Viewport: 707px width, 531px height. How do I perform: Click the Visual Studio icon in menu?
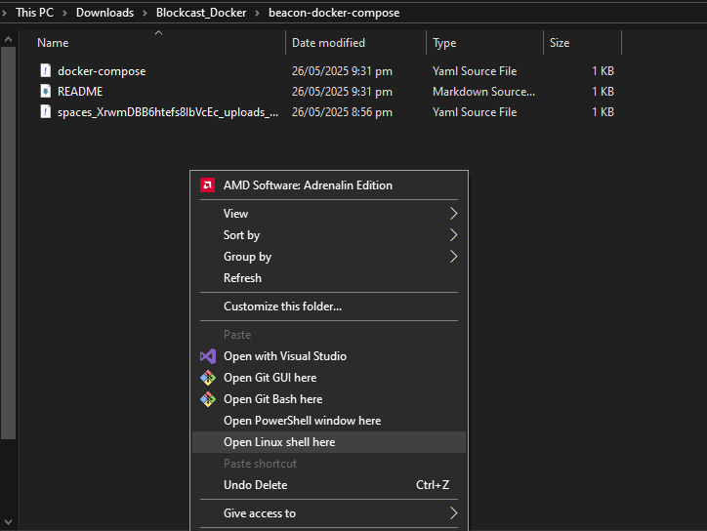pos(207,356)
